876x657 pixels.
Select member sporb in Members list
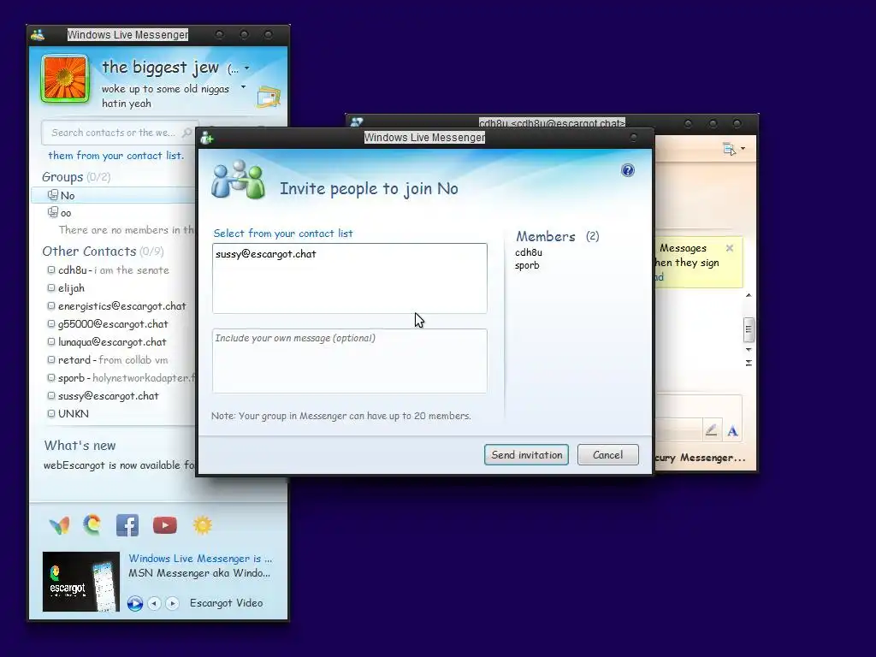(x=527, y=265)
